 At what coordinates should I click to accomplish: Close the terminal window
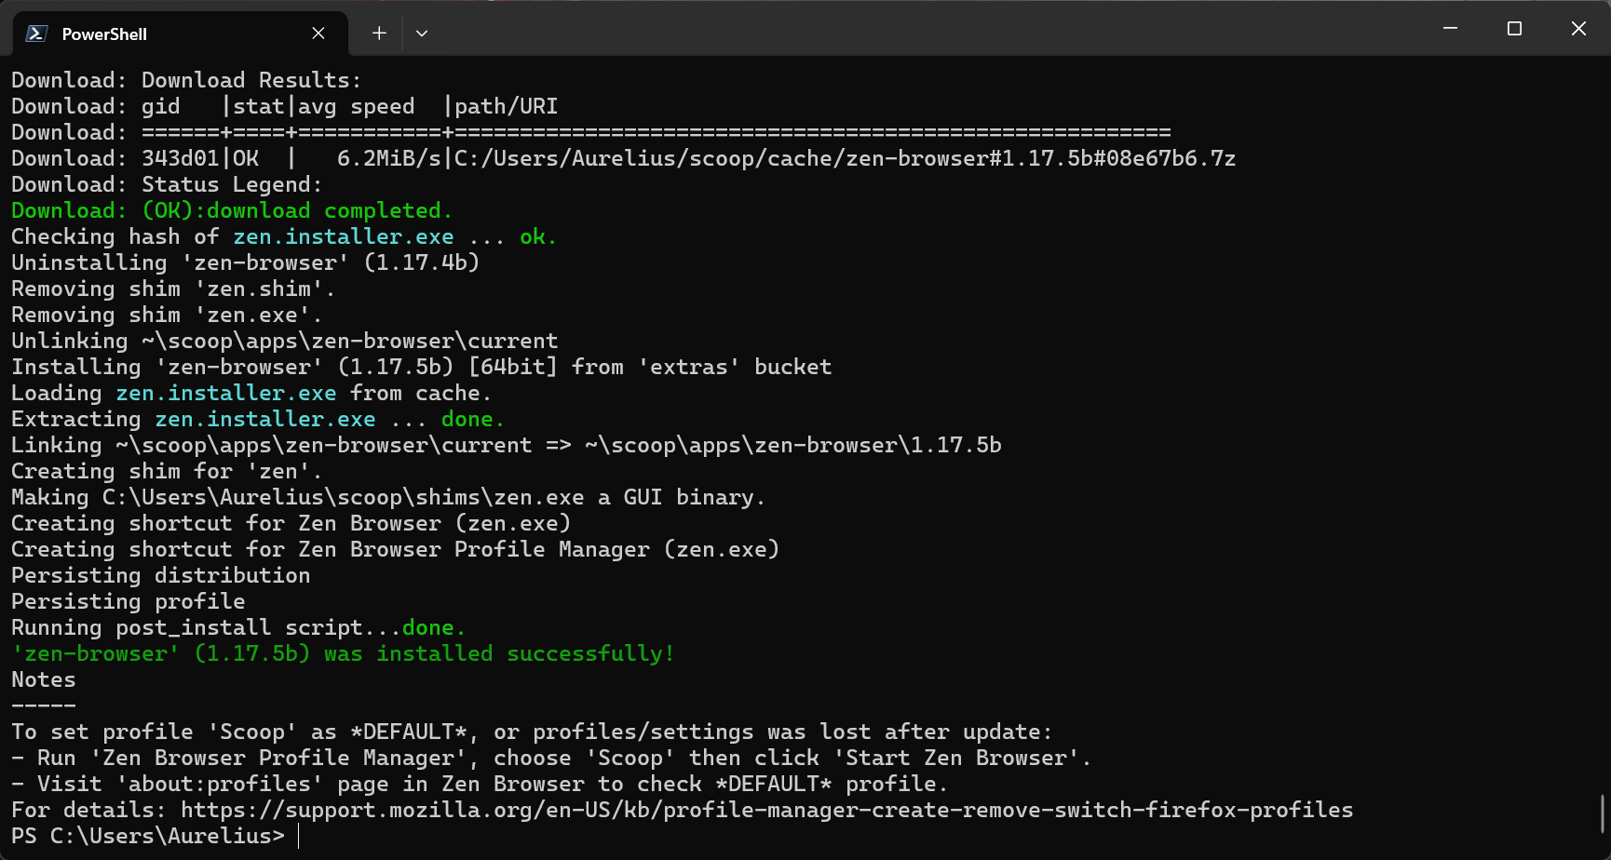[1578, 29]
